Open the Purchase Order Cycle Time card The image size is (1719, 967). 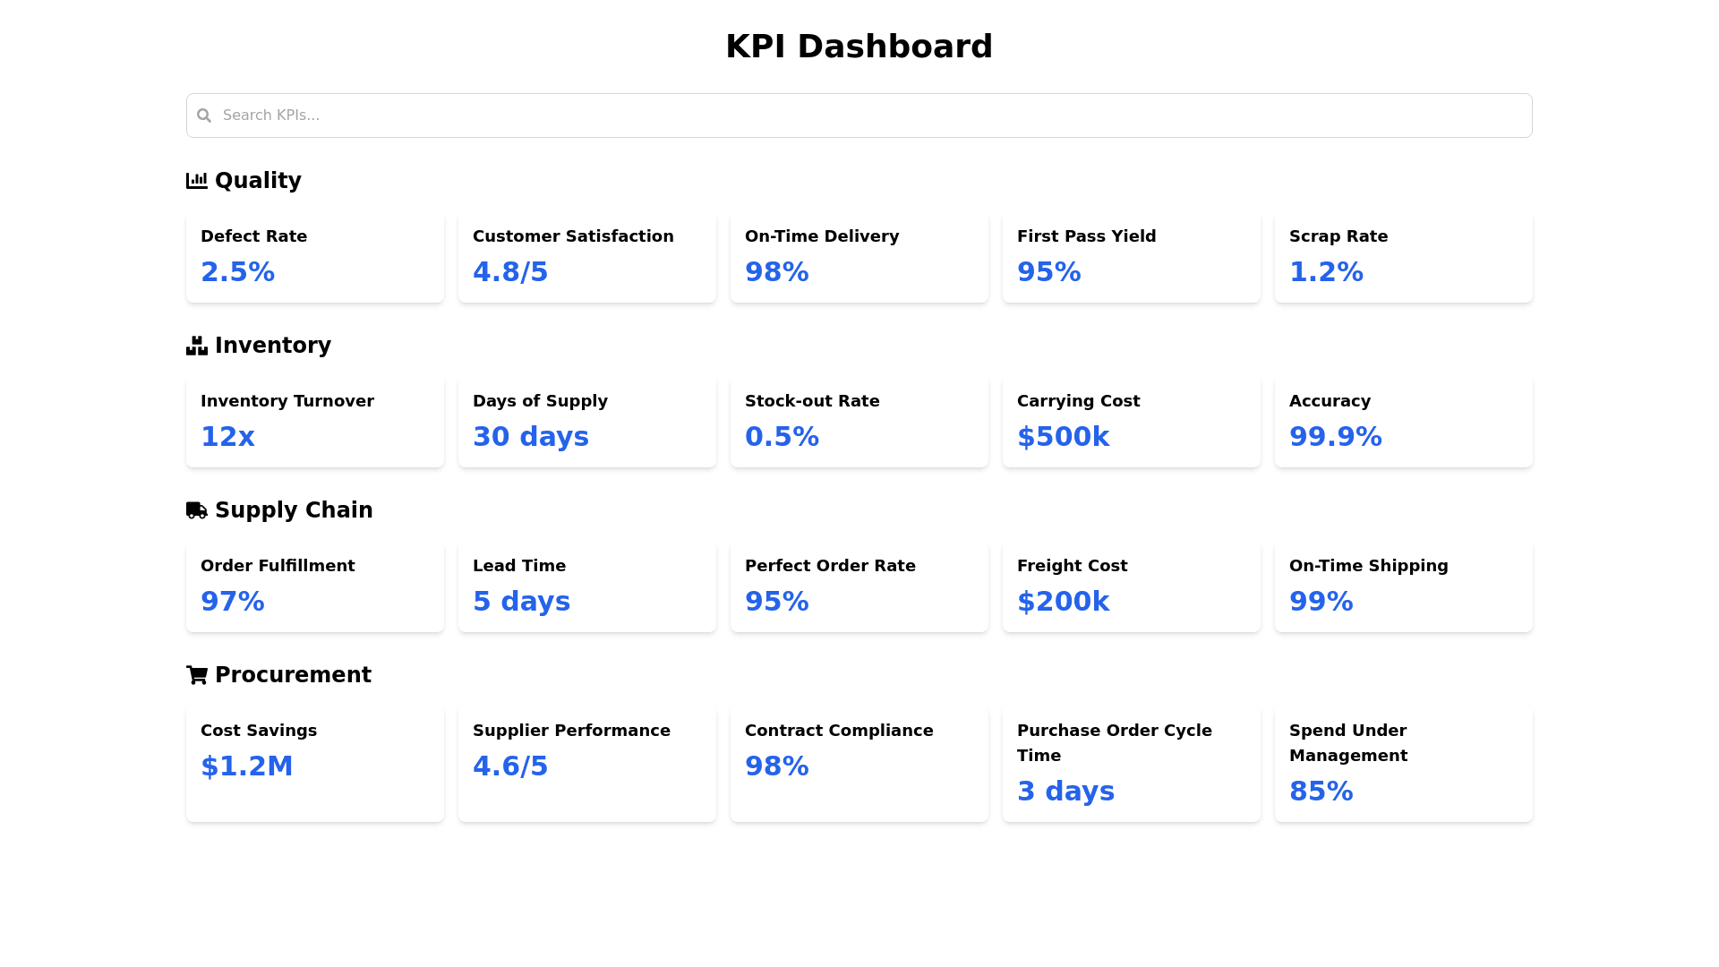pos(1132,763)
